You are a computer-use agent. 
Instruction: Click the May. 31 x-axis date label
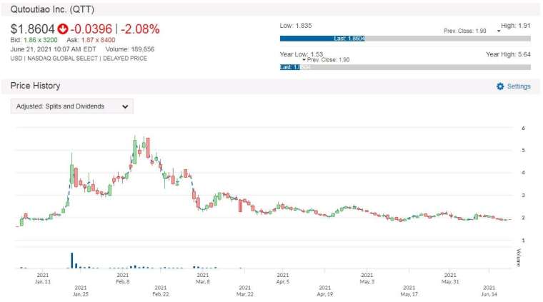450,278
